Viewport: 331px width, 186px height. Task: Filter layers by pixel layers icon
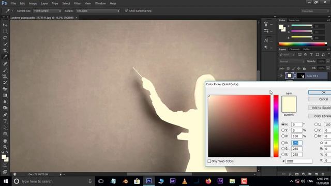click(x=299, y=55)
